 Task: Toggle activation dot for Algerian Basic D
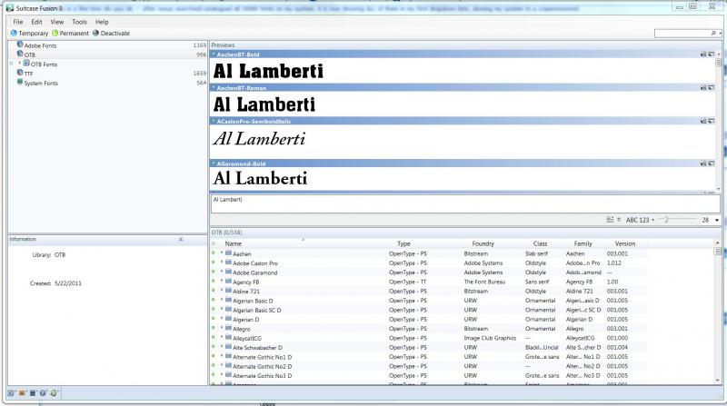[x=214, y=300]
